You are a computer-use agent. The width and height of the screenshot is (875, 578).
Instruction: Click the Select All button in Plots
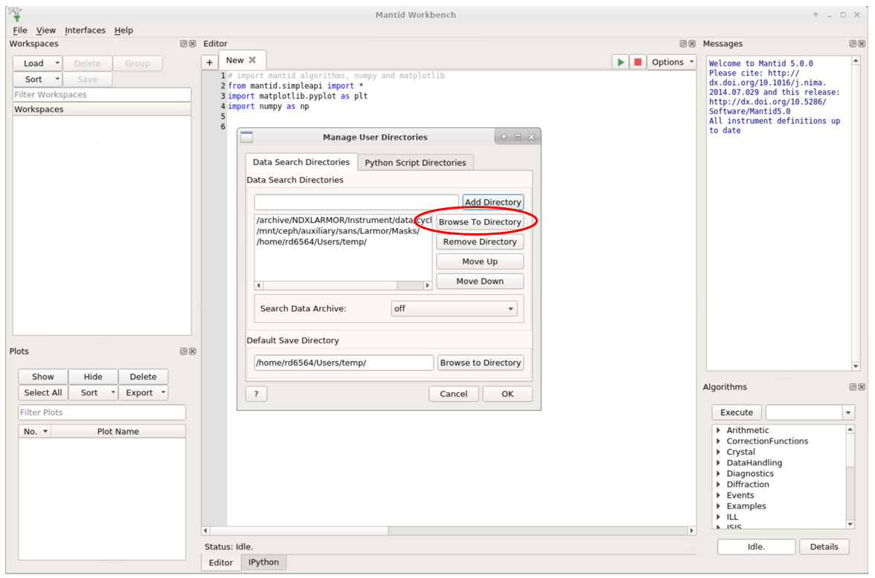tap(43, 392)
